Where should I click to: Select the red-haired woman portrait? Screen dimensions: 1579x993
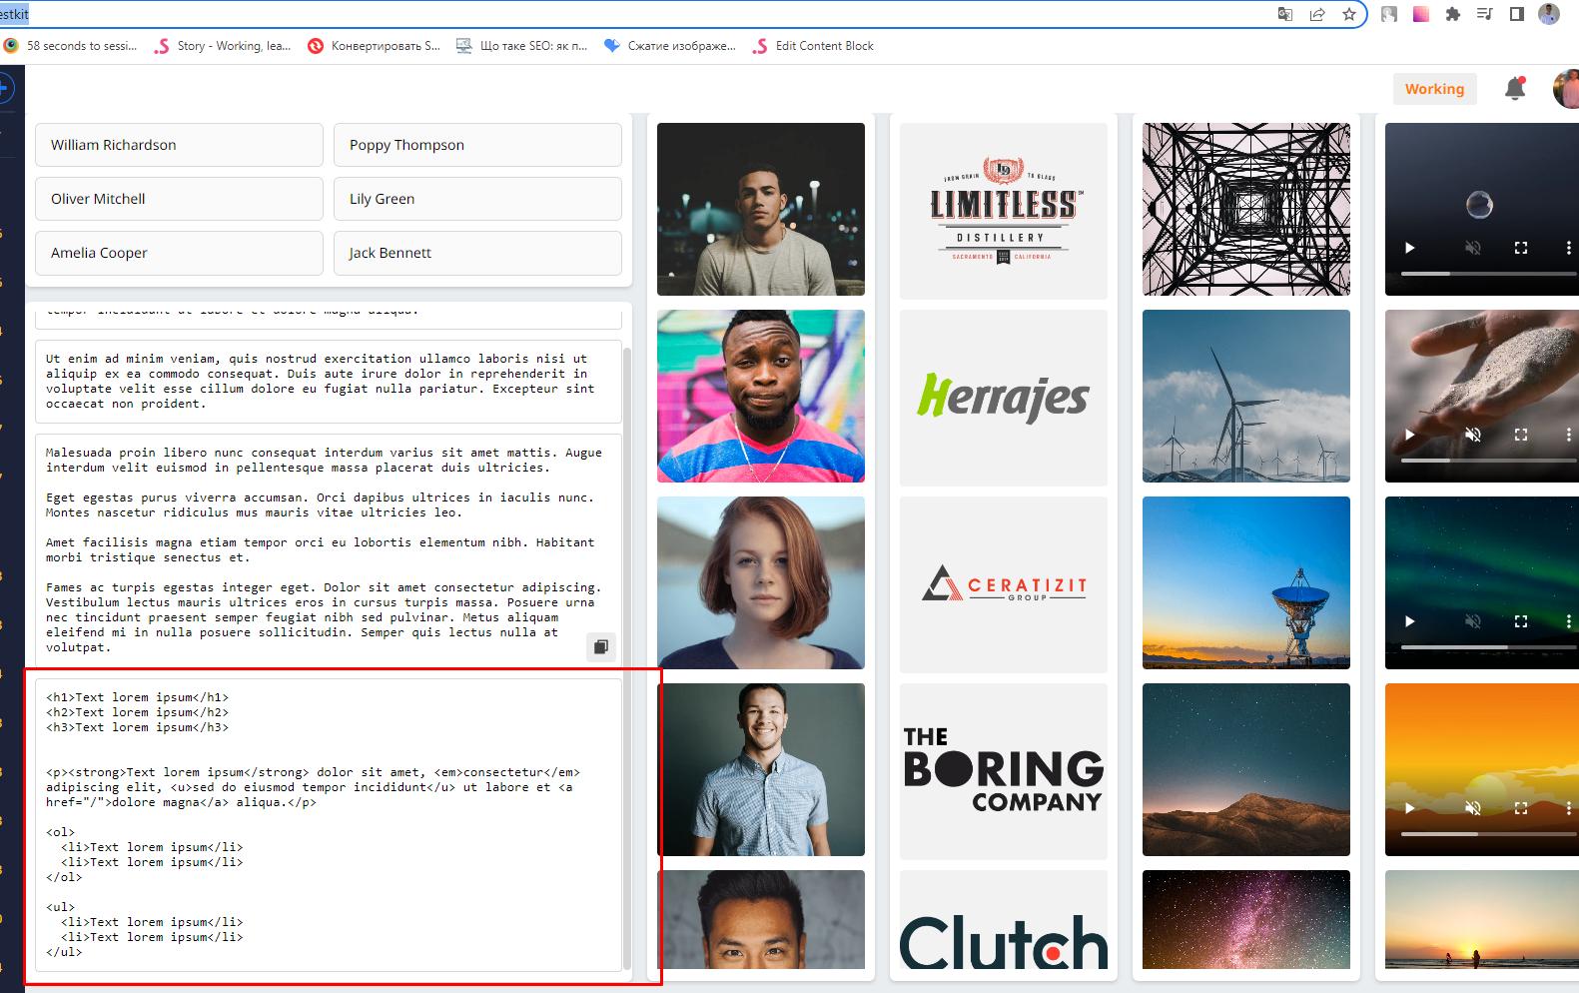click(761, 582)
